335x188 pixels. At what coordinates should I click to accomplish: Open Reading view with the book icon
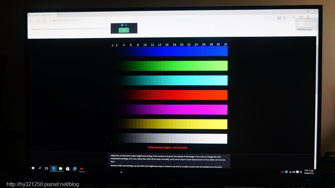pos(279,18)
